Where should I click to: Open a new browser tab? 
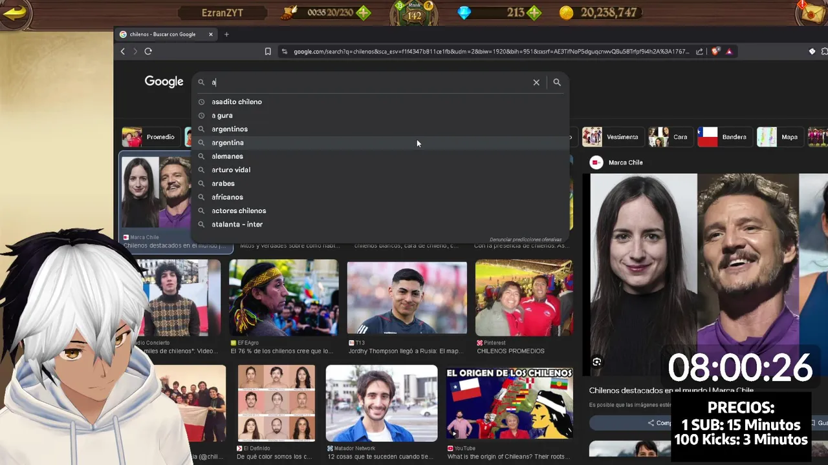226,34
